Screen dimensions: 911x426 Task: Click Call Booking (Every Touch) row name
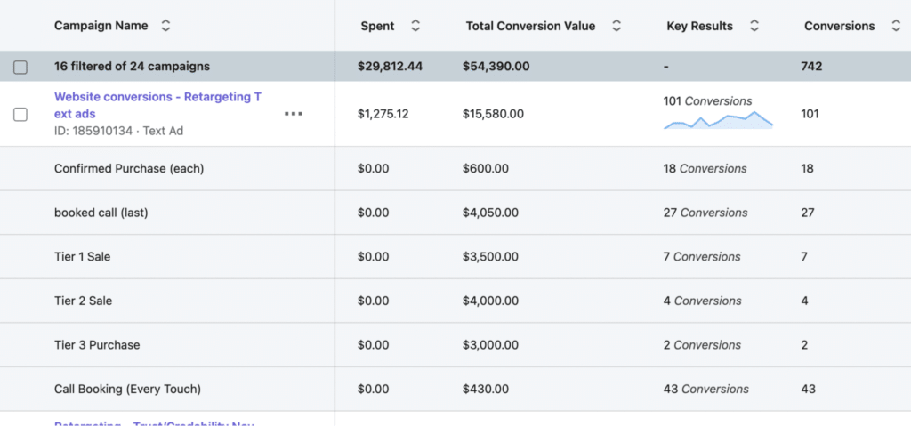coord(127,389)
